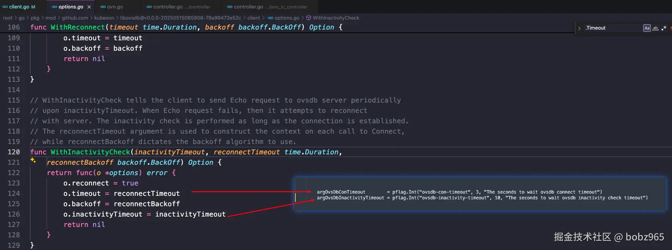The height and width of the screenshot is (250, 672).
Task: Toggle Match Whole Word in find widget
Action: click(x=655, y=28)
